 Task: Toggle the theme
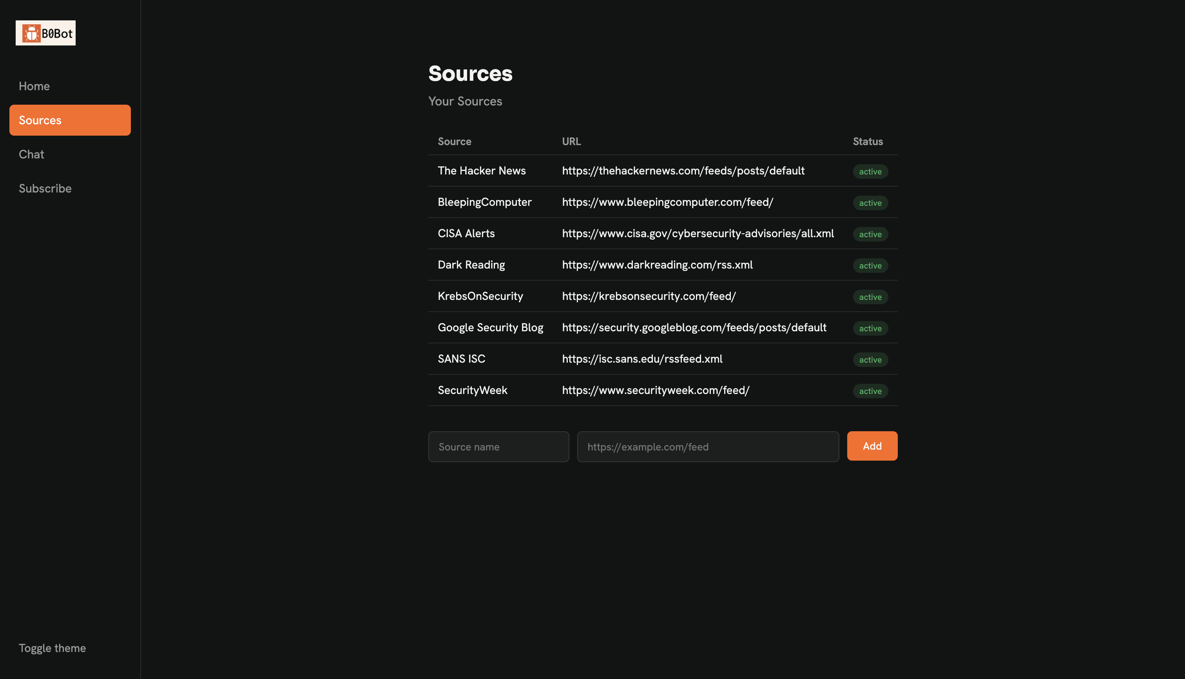coord(52,648)
